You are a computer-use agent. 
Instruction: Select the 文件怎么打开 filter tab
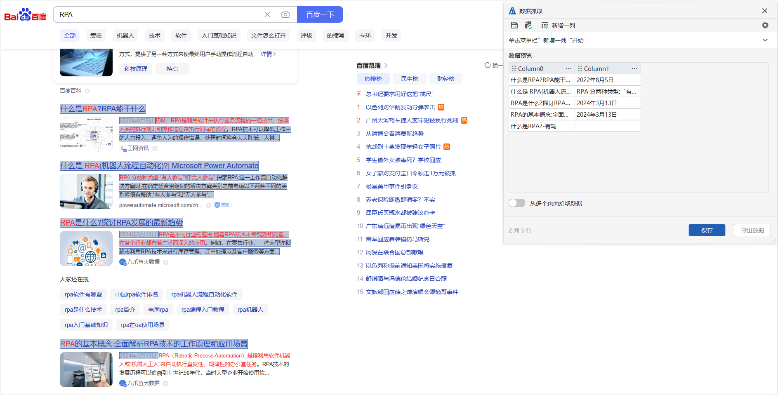(x=269, y=35)
